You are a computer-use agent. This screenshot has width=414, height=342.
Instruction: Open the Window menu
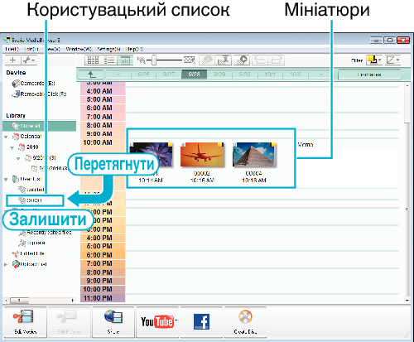click(79, 49)
